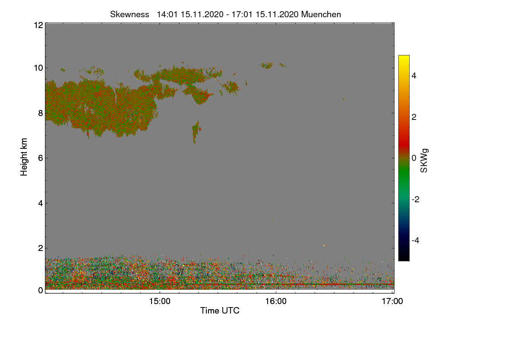Click the 'Time UTC' x-axis label
518x345 pixels.
(220, 310)
